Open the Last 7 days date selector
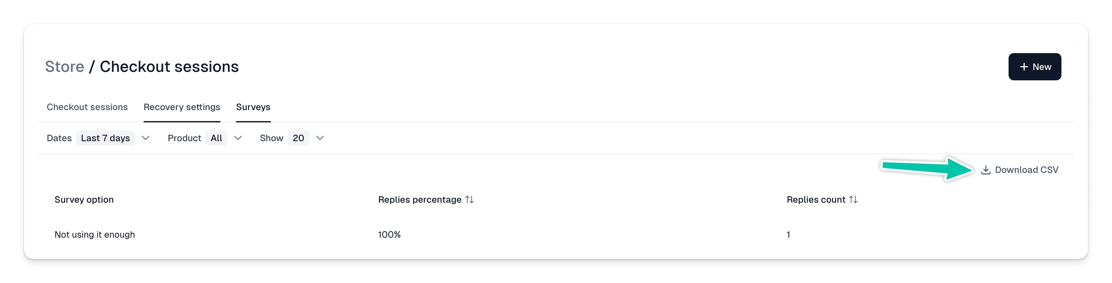Viewport: 1112px width, 283px height. point(105,138)
